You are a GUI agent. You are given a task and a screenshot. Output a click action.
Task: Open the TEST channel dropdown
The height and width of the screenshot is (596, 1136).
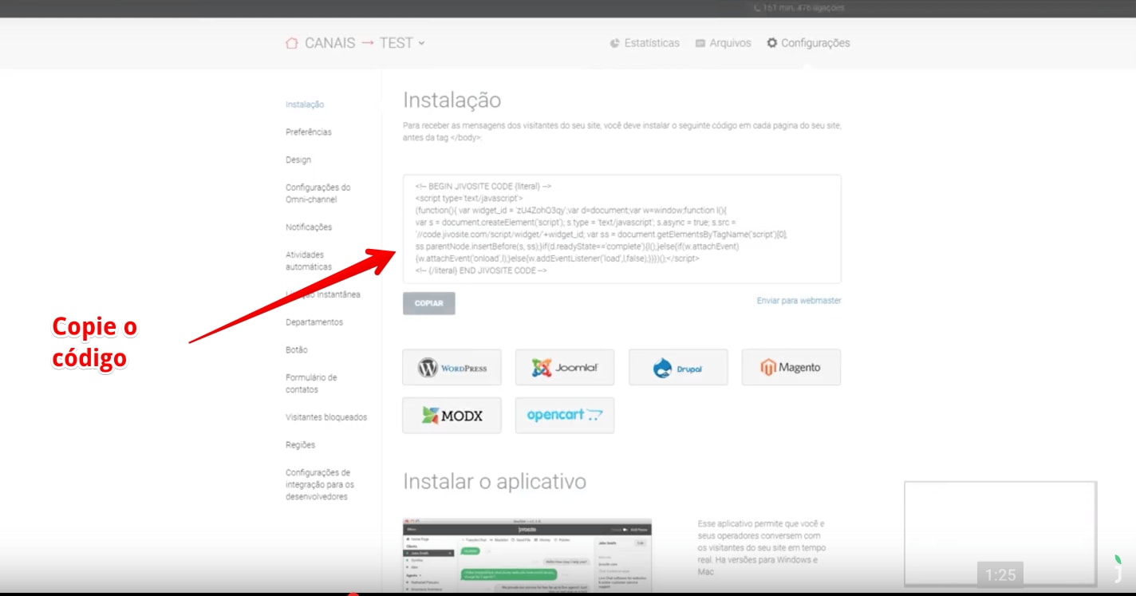(x=402, y=43)
